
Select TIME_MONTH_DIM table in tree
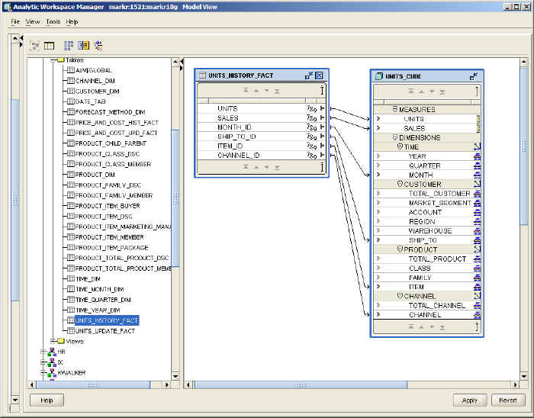coord(99,289)
